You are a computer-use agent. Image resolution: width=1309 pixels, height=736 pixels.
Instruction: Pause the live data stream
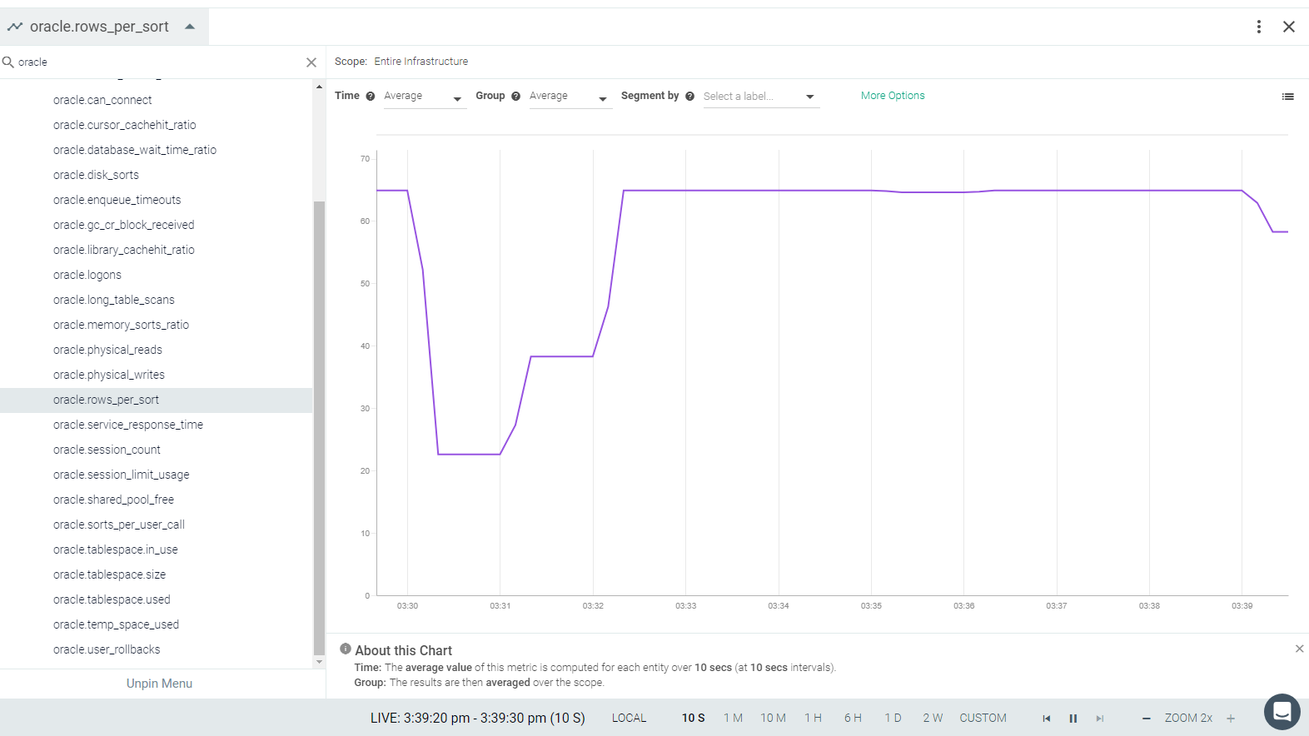pyautogui.click(x=1073, y=719)
